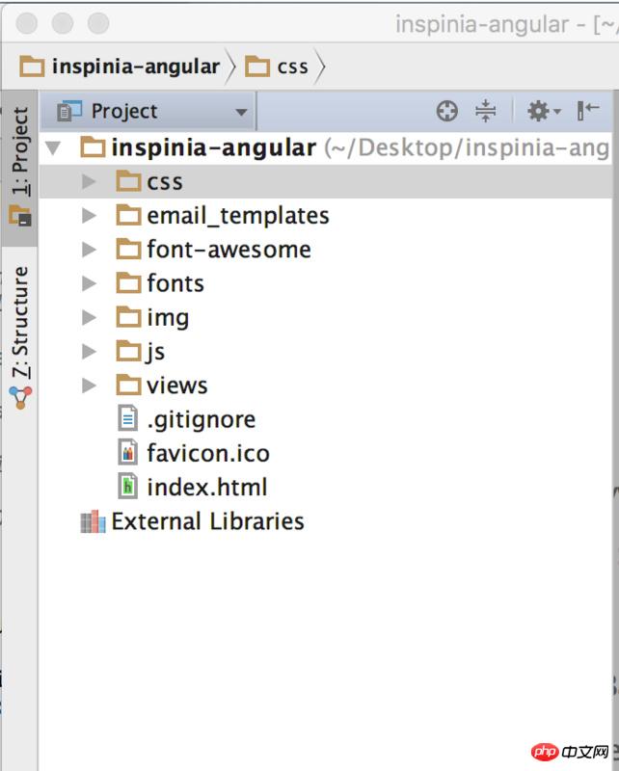Expand the font-awesome folder
Image resolution: width=619 pixels, height=771 pixels.
pyautogui.click(x=89, y=250)
